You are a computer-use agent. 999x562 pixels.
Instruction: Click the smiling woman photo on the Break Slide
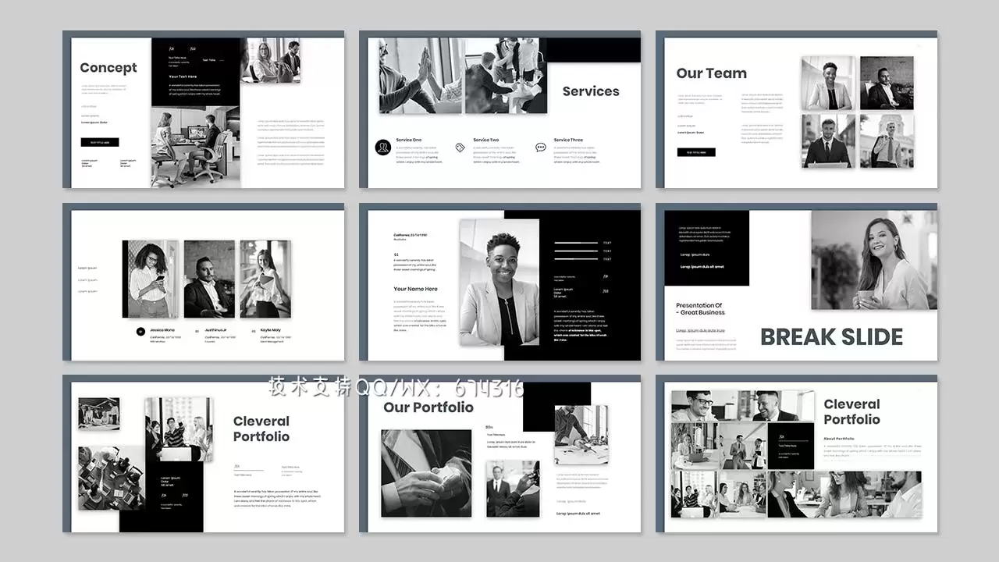873,261
